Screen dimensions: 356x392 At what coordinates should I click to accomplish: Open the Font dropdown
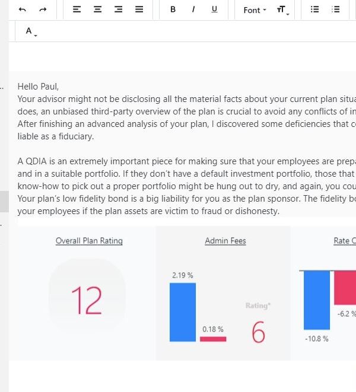tap(255, 10)
